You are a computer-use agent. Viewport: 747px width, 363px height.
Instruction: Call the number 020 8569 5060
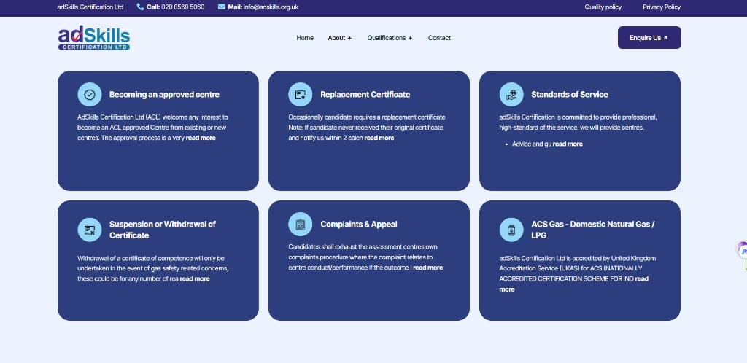[183, 7]
